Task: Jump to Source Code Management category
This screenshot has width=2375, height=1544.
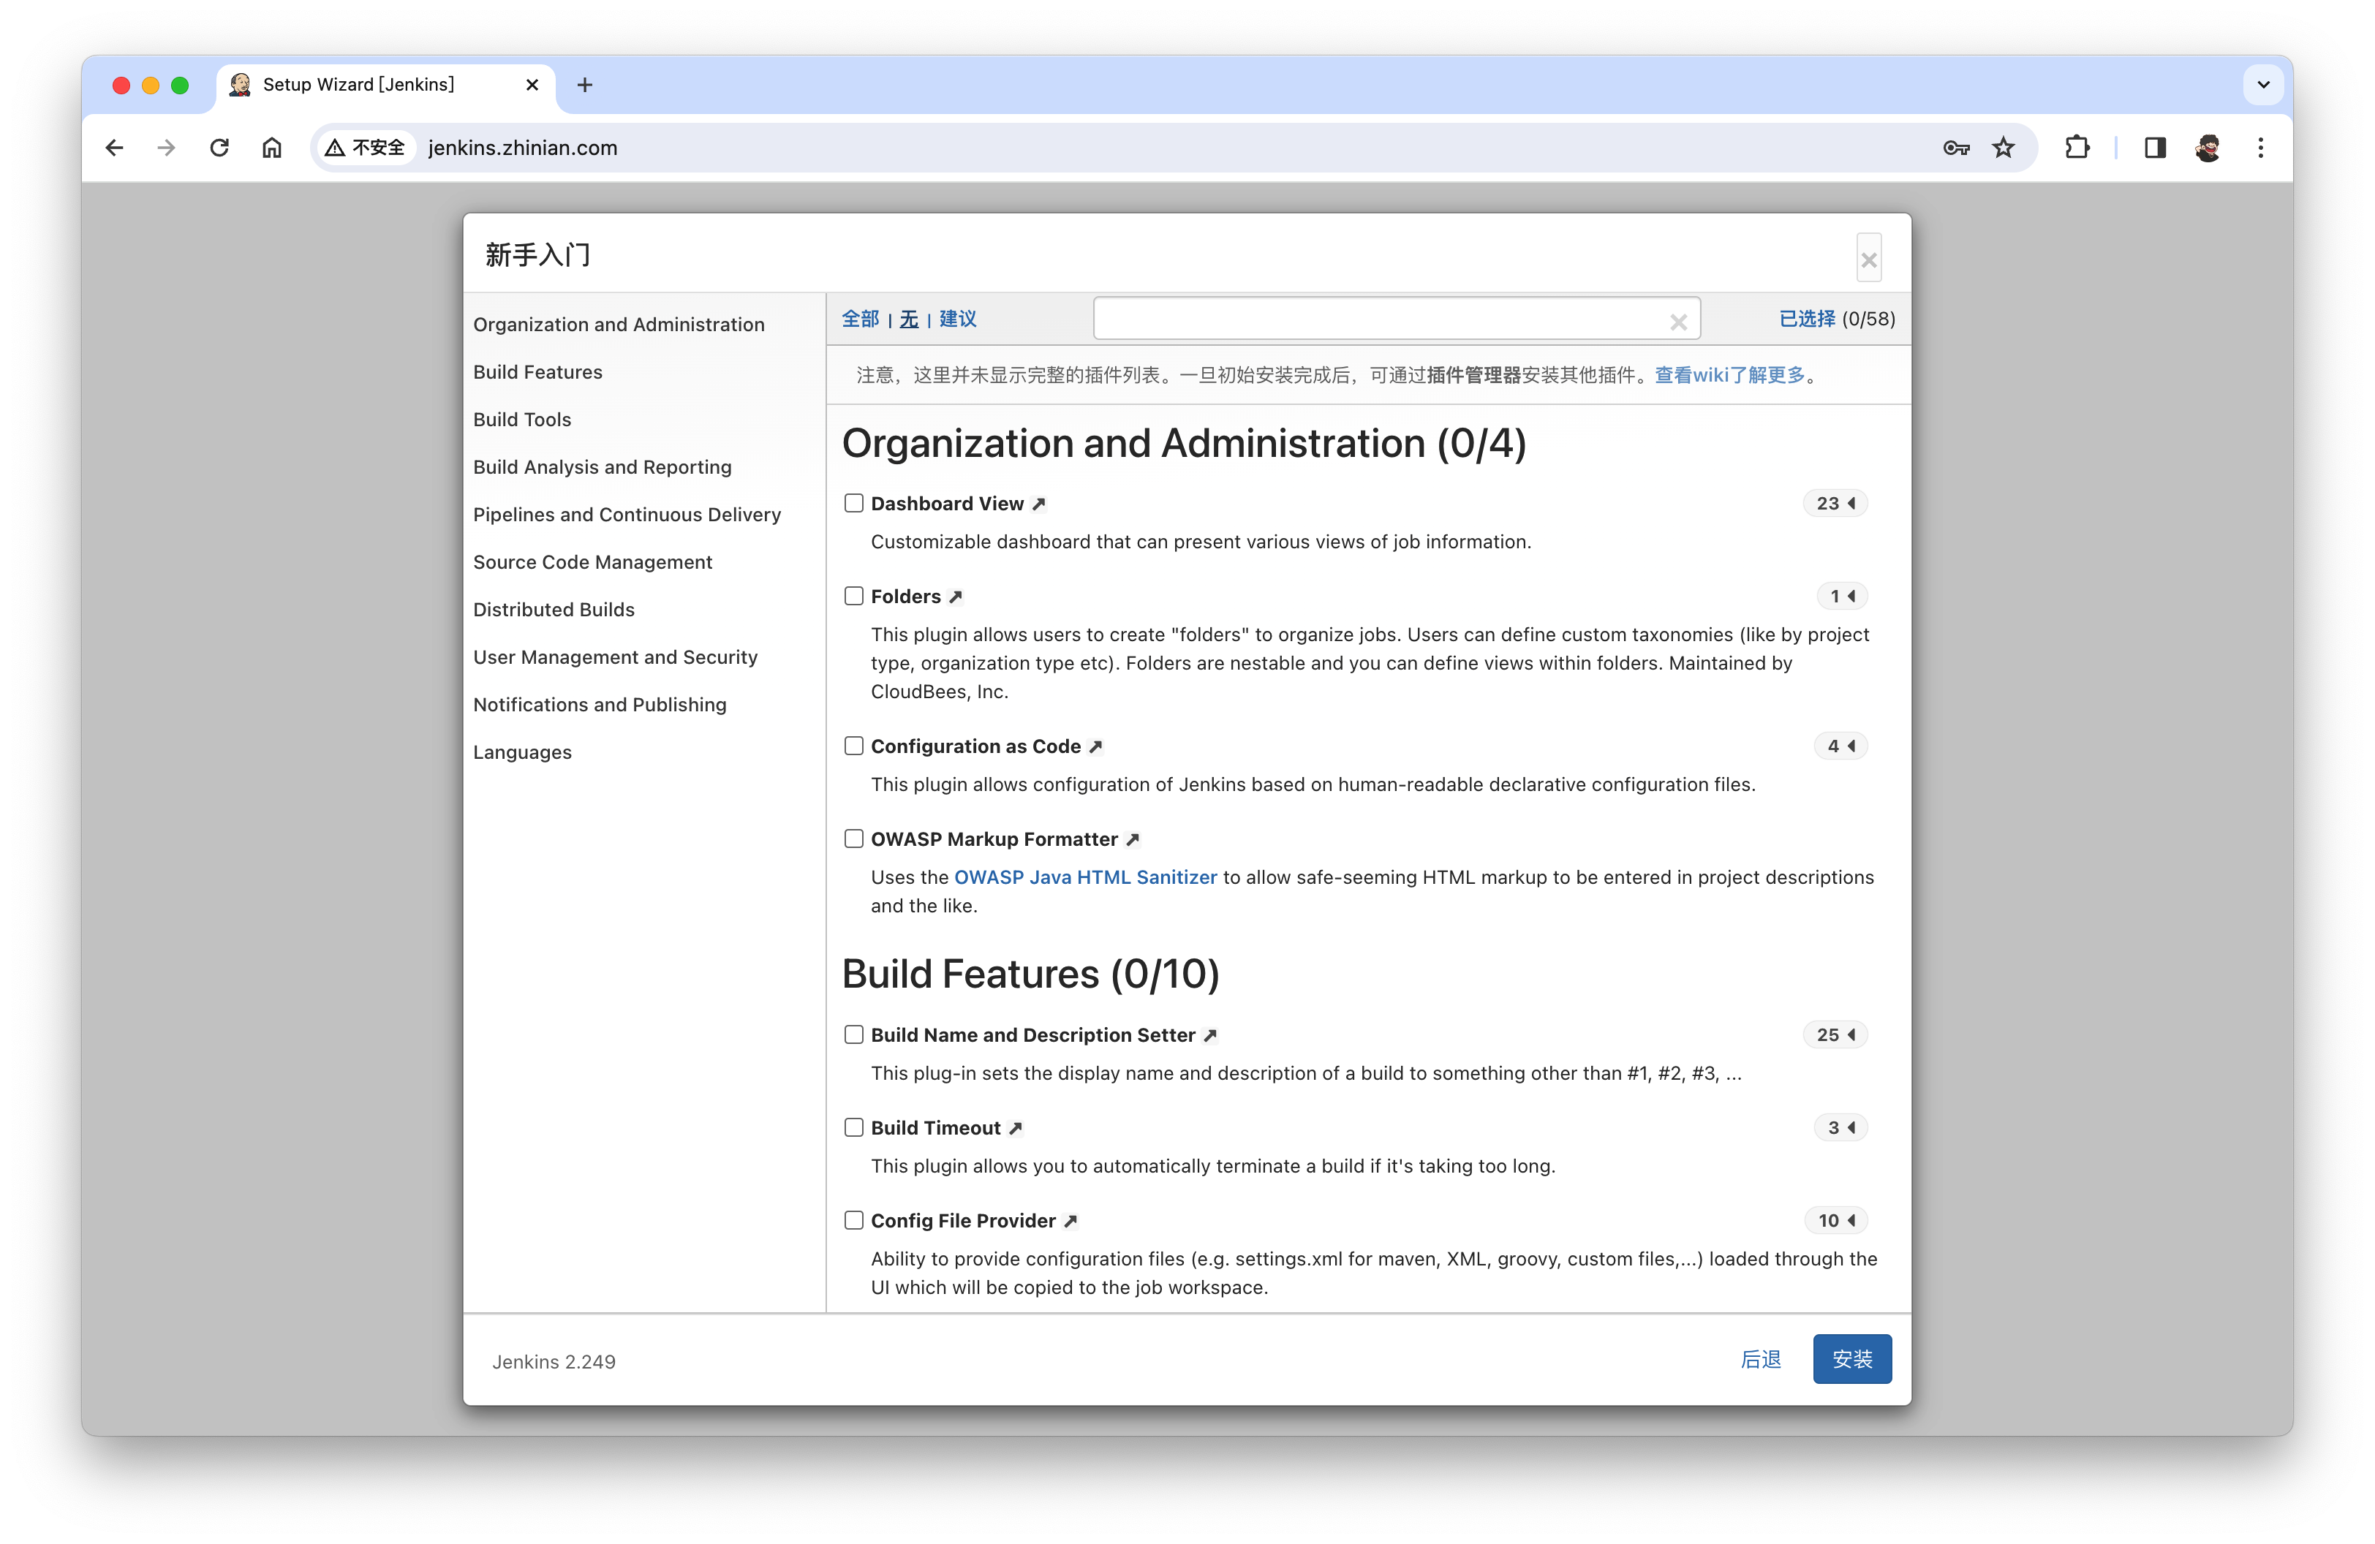Action: (593, 562)
